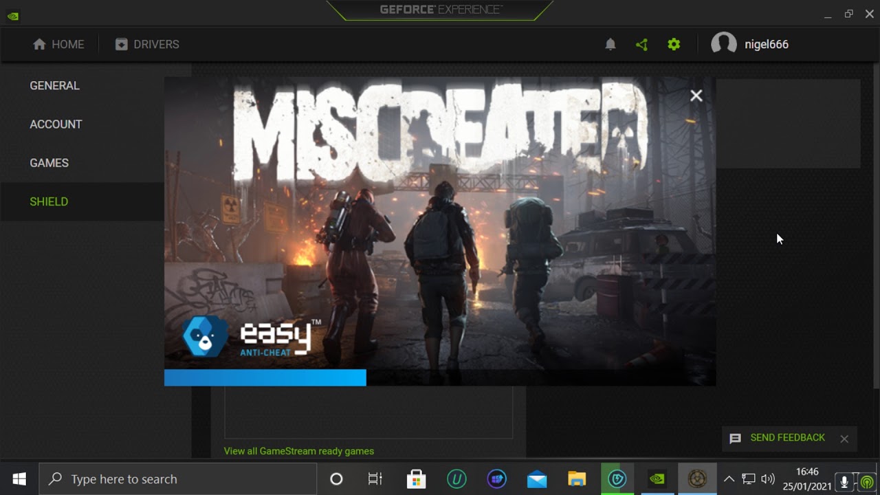Open the purple round app in taskbar

click(496, 479)
